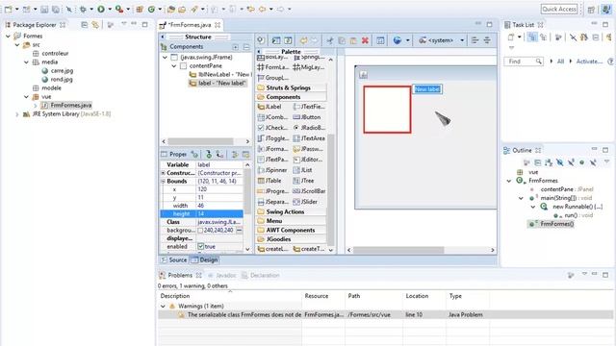Select JSpinner in the Palette
Image resolution: width=616 pixels, height=346 pixels.
[x=272, y=170]
